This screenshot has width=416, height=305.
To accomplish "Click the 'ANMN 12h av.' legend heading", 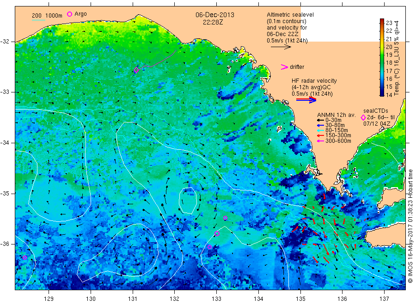I will (x=336, y=115).
